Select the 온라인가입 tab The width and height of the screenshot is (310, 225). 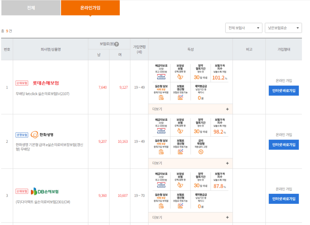90,8
